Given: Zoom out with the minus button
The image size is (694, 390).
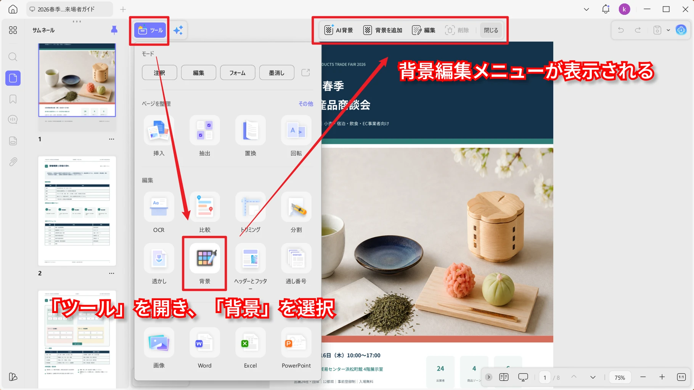Looking at the screenshot, I should pos(643,377).
